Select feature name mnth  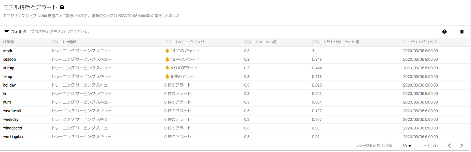[7, 51]
